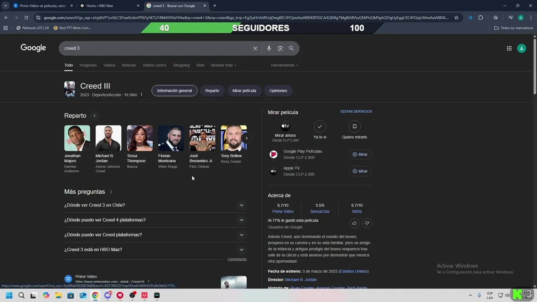537x302 pixels.
Task: Open director 'Michael B. Jordan' link
Action: [x=301, y=280]
